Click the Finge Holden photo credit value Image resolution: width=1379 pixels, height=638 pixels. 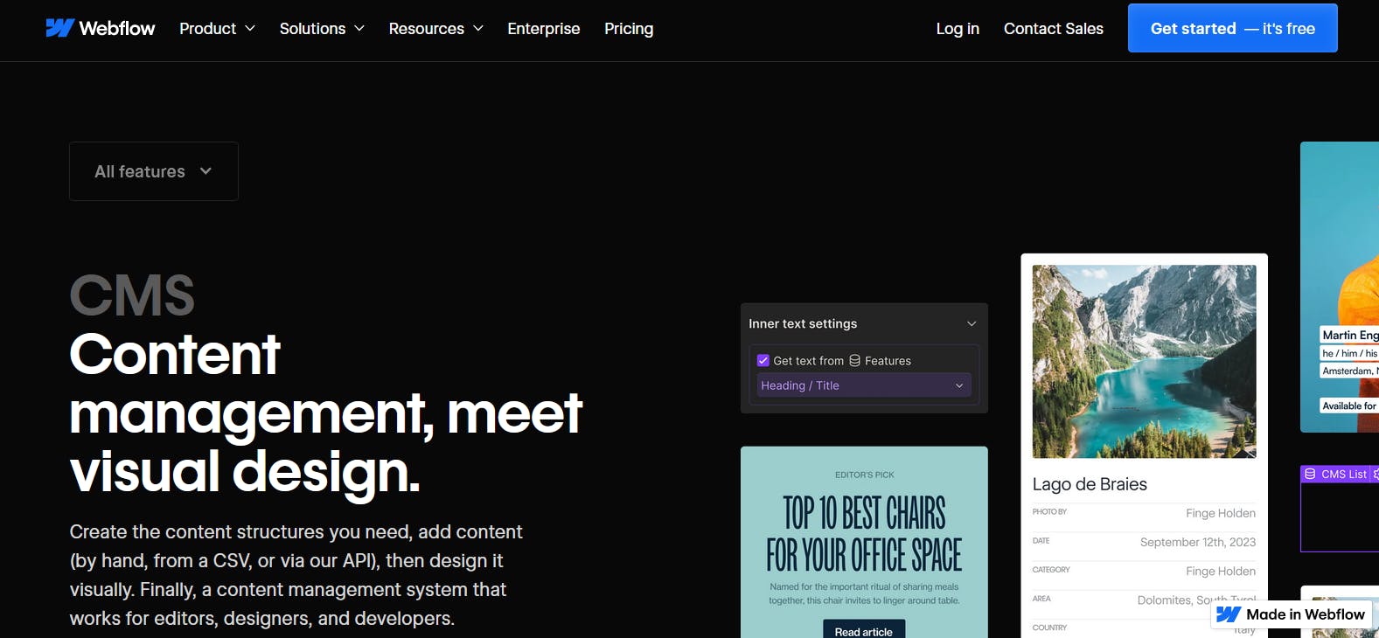1221,513
